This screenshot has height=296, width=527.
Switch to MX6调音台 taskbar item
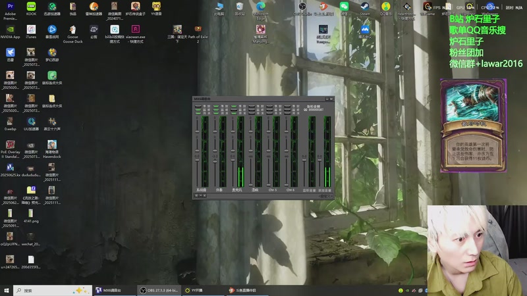(114, 290)
